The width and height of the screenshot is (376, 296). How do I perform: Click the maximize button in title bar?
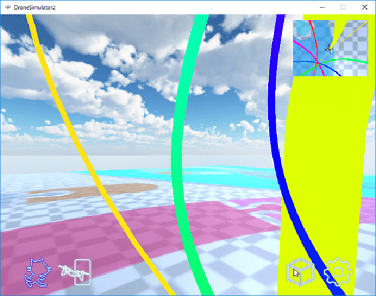343,8
